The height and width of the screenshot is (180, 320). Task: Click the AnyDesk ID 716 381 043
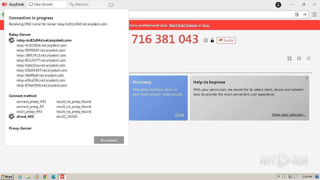tap(165, 39)
